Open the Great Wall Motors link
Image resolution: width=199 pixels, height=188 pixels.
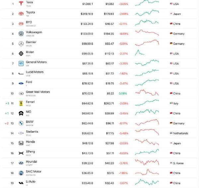(37, 92)
